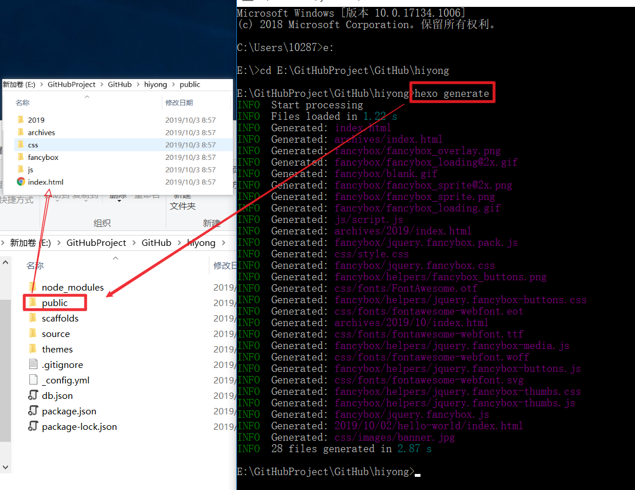The width and height of the screenshot is (635, 490).
Task: Click the terminal prompt line at bottom
Action: (329, 472)
